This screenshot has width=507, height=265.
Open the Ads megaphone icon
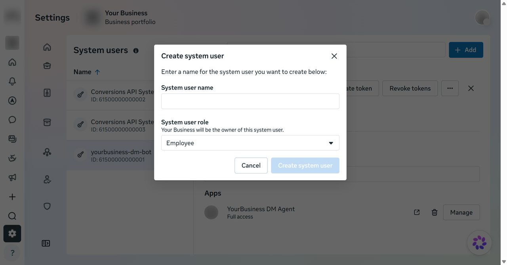[x=12, y=177]
